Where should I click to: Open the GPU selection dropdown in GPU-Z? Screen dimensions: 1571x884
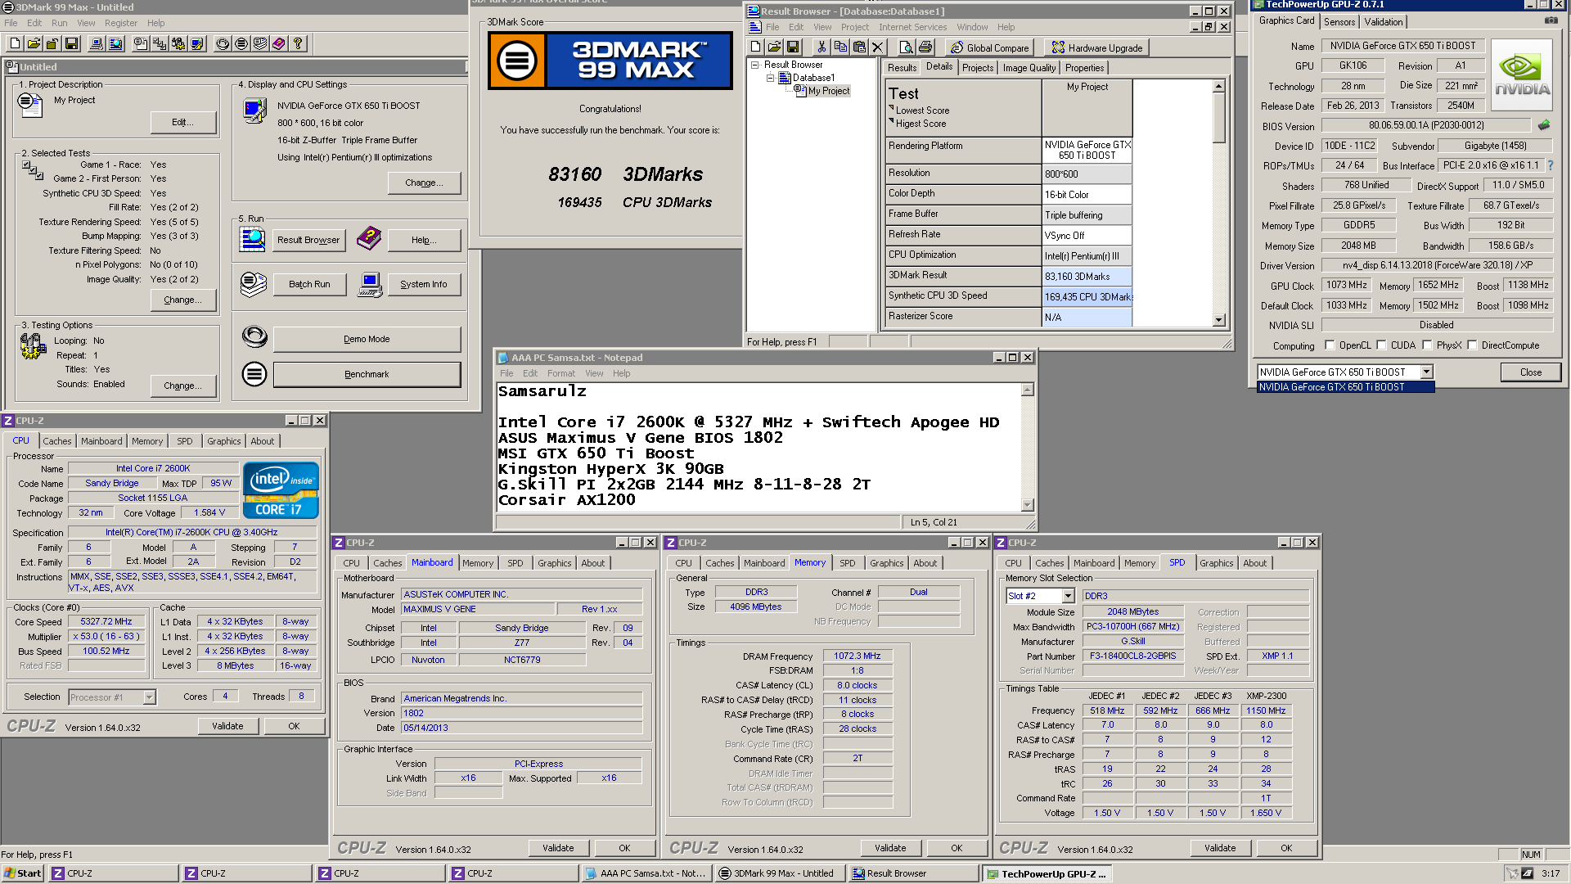point(1426,372)
